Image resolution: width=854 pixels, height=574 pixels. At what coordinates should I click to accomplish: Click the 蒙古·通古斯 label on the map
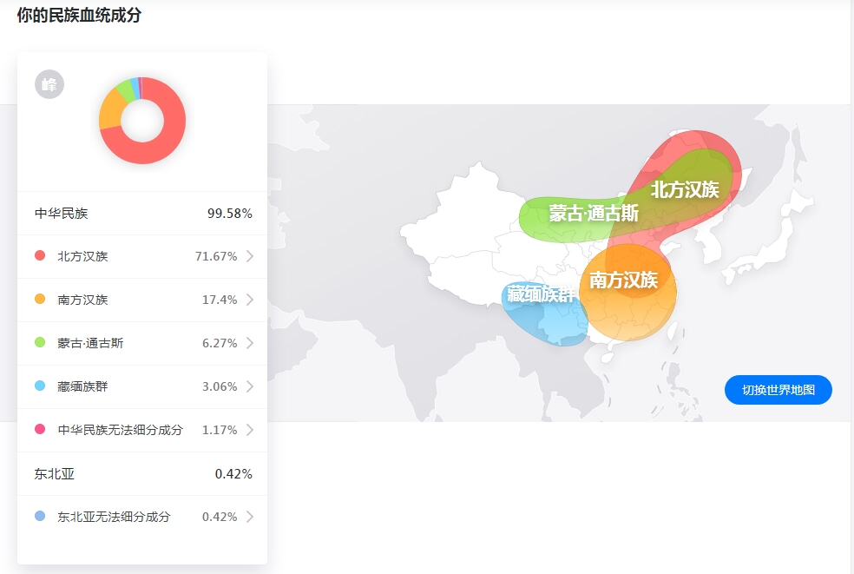[x=594, y=214]
